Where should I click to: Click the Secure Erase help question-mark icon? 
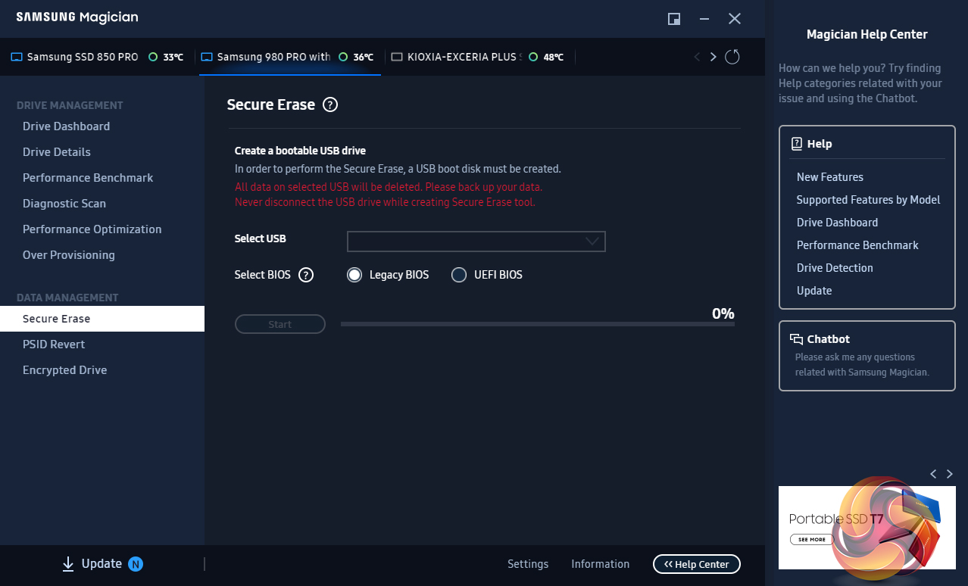(330, 105)
